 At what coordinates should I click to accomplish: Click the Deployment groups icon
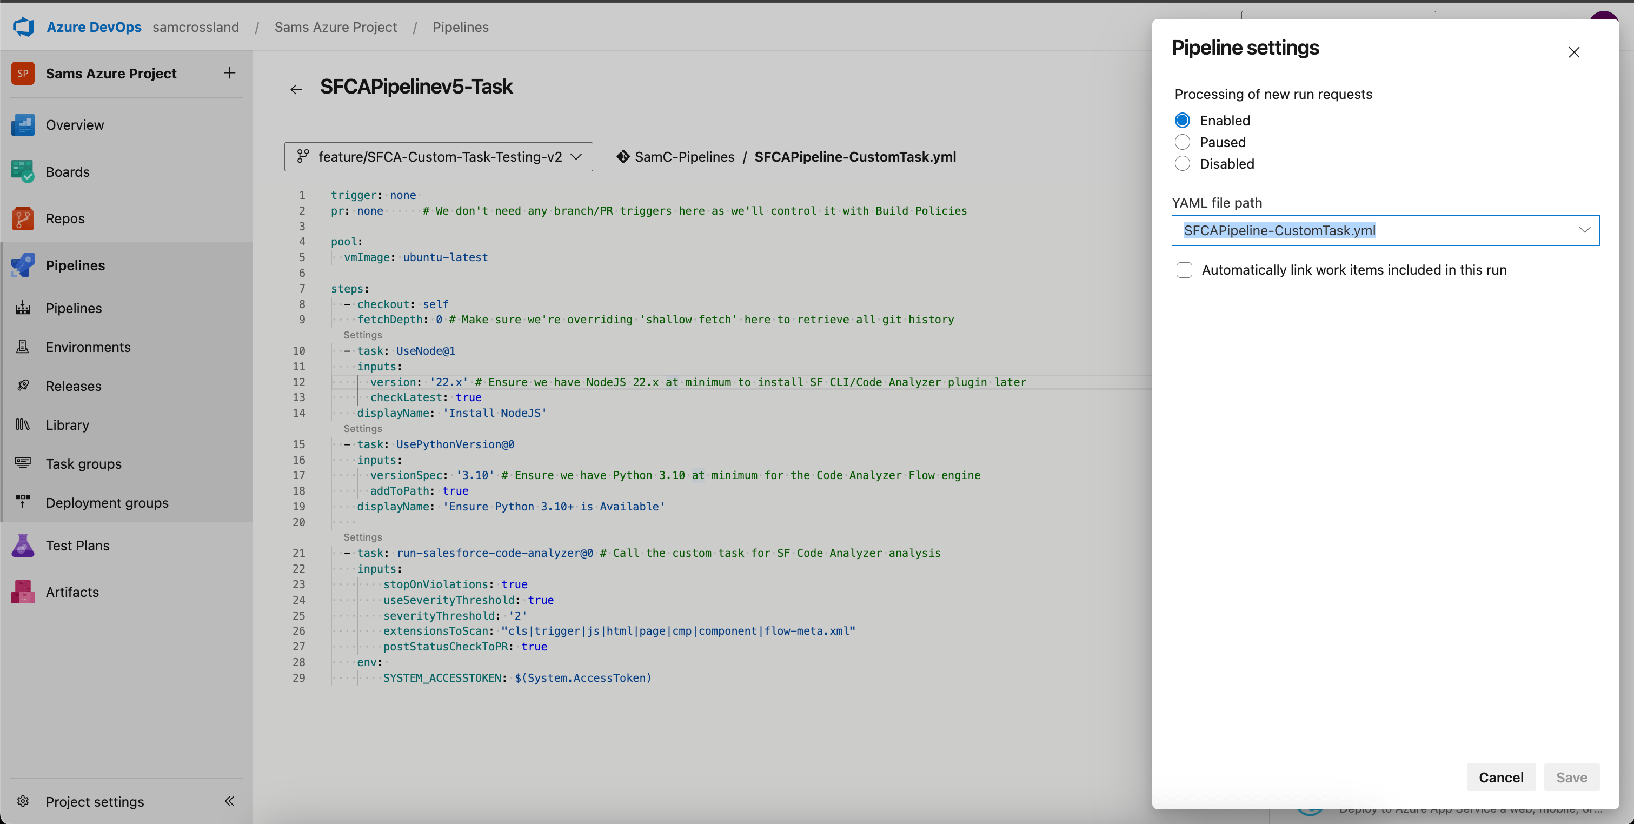[23, 502]
